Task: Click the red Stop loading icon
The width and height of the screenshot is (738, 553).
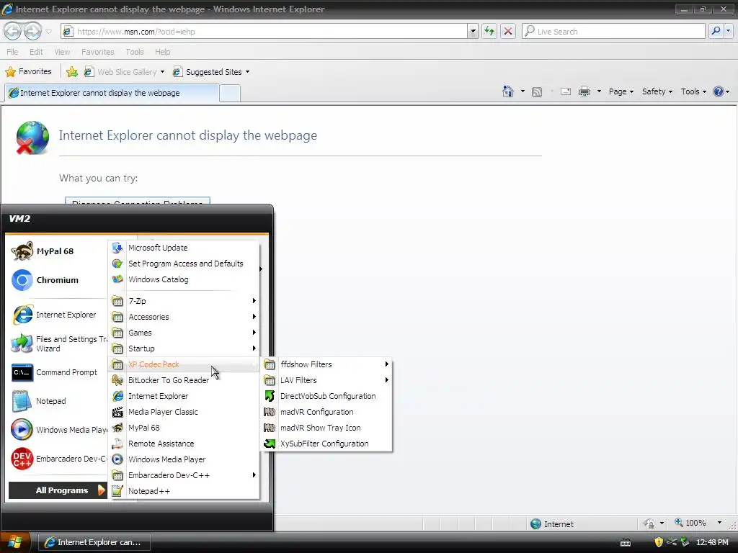Action: (508, 32)
